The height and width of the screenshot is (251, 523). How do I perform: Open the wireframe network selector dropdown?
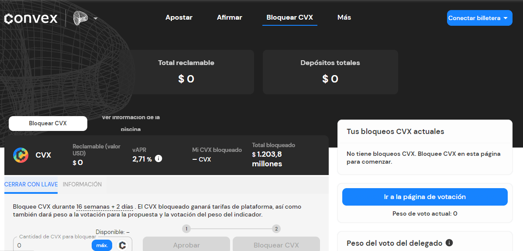pos(86,18)
